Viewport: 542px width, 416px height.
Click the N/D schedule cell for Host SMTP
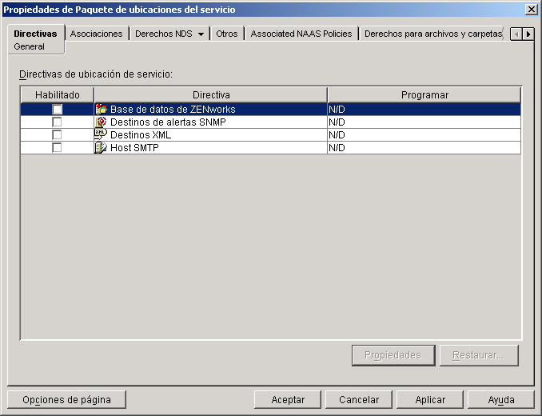tap(424, 148)
